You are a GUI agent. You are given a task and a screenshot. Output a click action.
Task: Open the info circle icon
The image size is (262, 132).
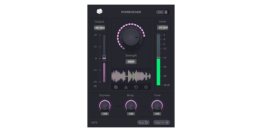(146, 87)
